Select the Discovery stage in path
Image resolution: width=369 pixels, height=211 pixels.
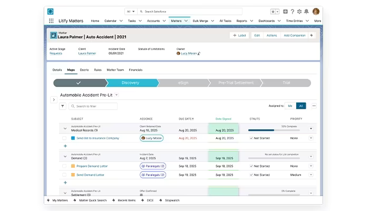click(x=132, y=83)
